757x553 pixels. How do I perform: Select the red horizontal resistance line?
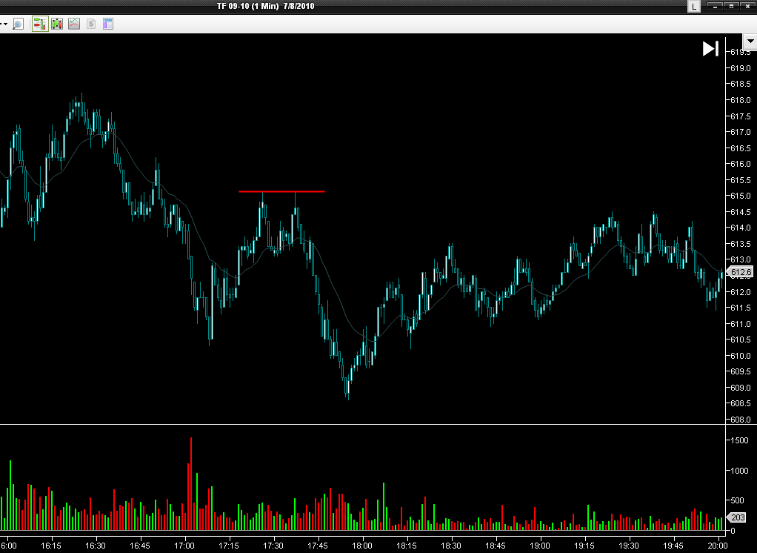pos(281,192)
